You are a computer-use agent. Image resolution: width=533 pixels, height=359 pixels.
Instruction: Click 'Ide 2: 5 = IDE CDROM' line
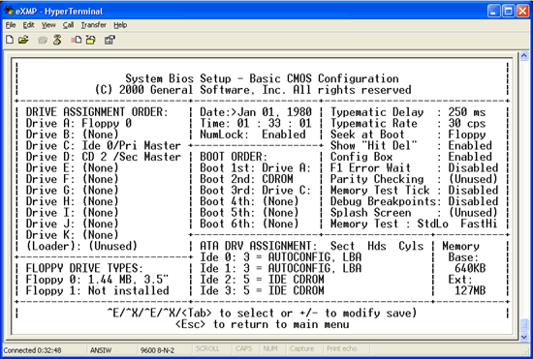(x=262, y=280)
